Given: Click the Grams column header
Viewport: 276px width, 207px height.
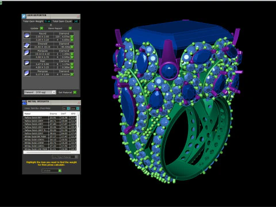Looking at the screenshot, I should pyautogui.click(x=54, y=114).
